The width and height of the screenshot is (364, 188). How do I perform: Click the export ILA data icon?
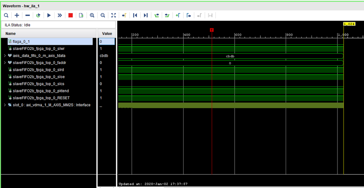(81, 15)
